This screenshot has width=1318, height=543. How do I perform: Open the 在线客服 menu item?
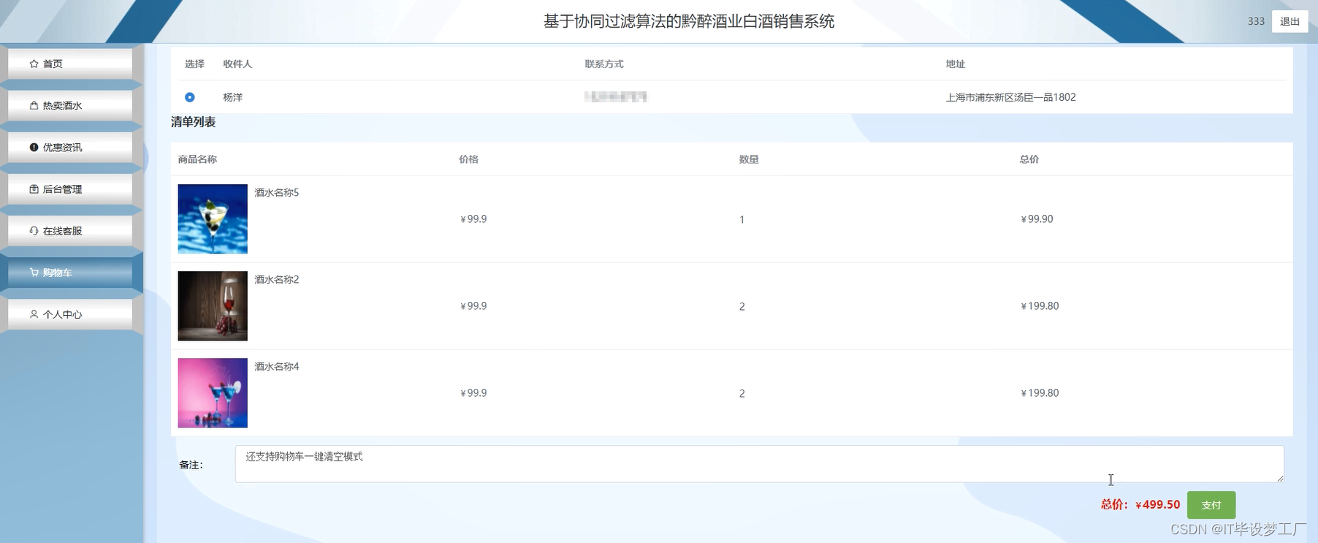tap(70, 230)
